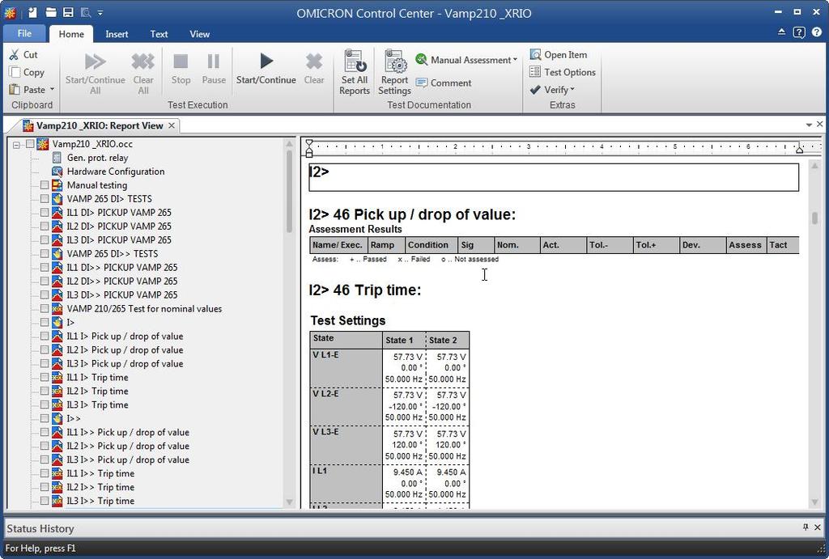
Task: Click the Pause test button
Action: click(x=214, y=70)
